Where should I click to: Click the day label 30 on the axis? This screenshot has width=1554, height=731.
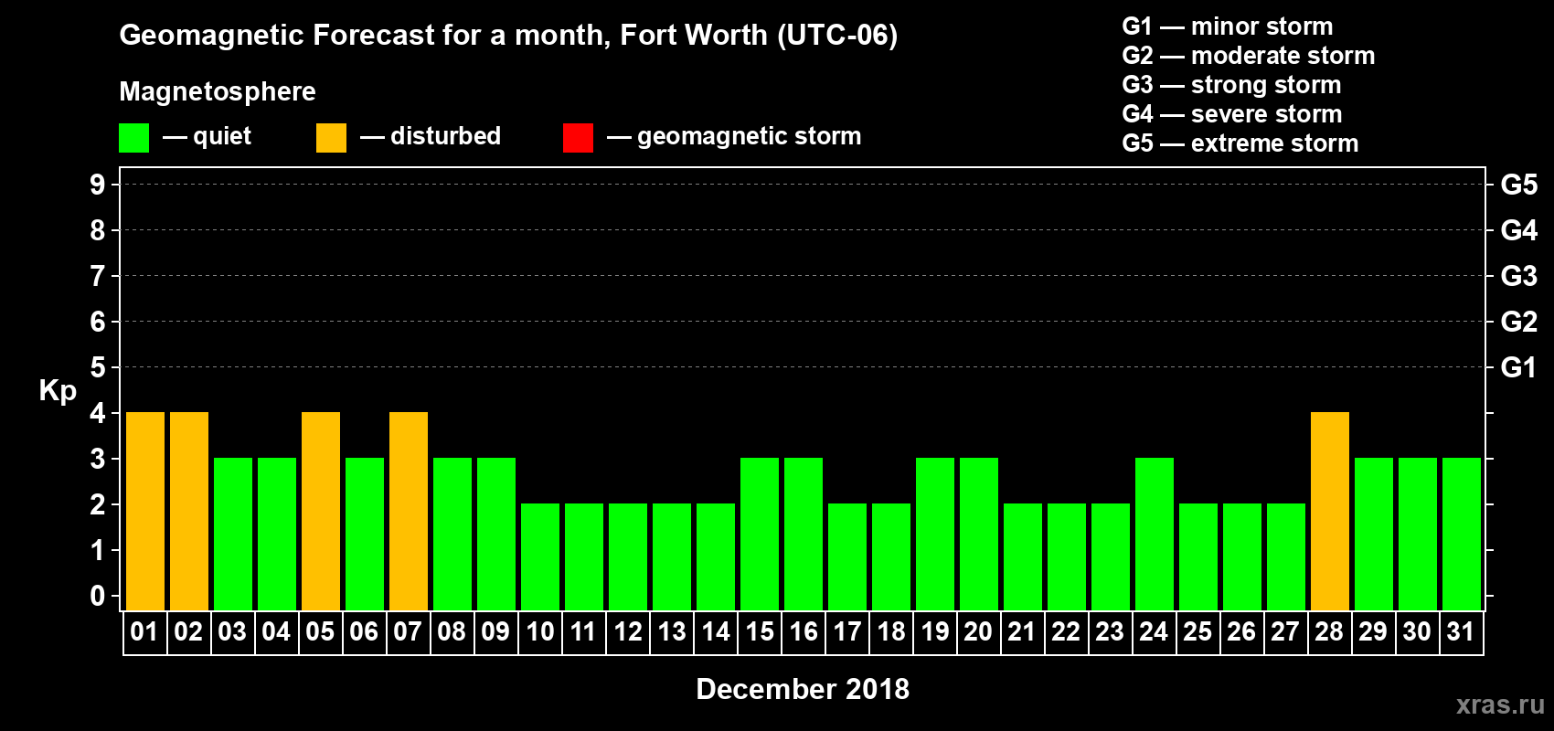(x=1417, y=631)
